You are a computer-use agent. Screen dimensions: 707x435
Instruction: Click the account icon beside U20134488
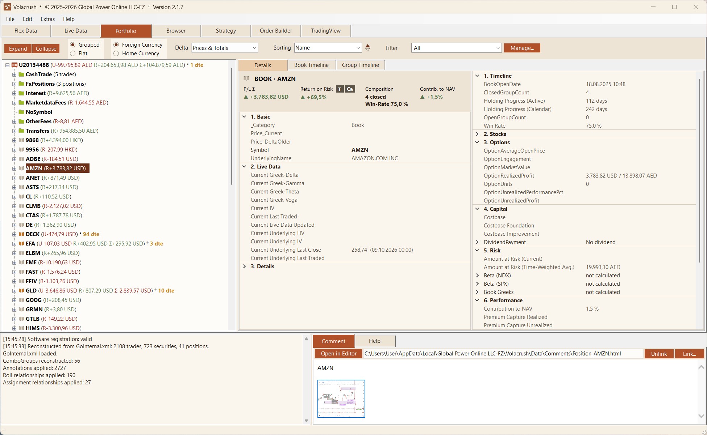coord(14,65)
